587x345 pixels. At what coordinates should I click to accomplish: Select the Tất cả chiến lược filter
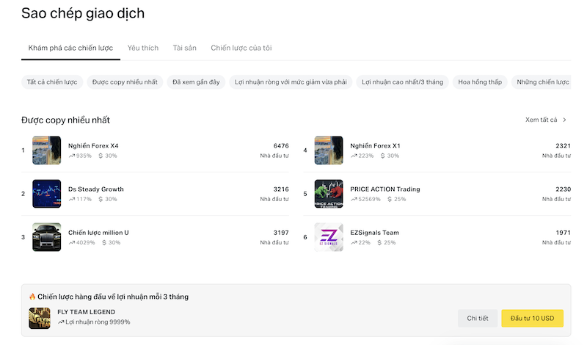[51, 82]
